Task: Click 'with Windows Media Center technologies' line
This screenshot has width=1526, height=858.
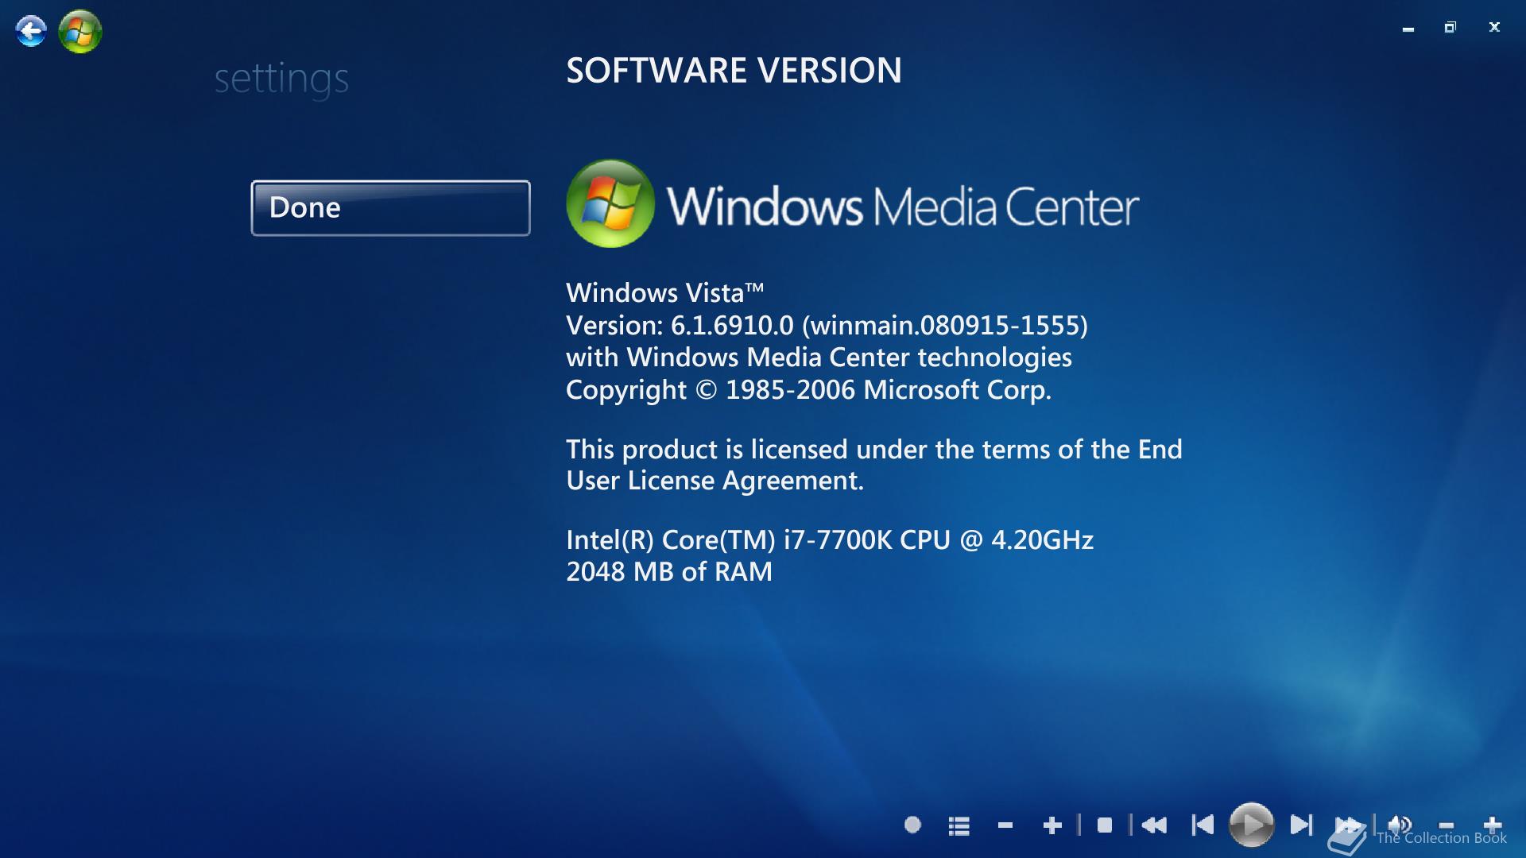Action: [819, 358]
